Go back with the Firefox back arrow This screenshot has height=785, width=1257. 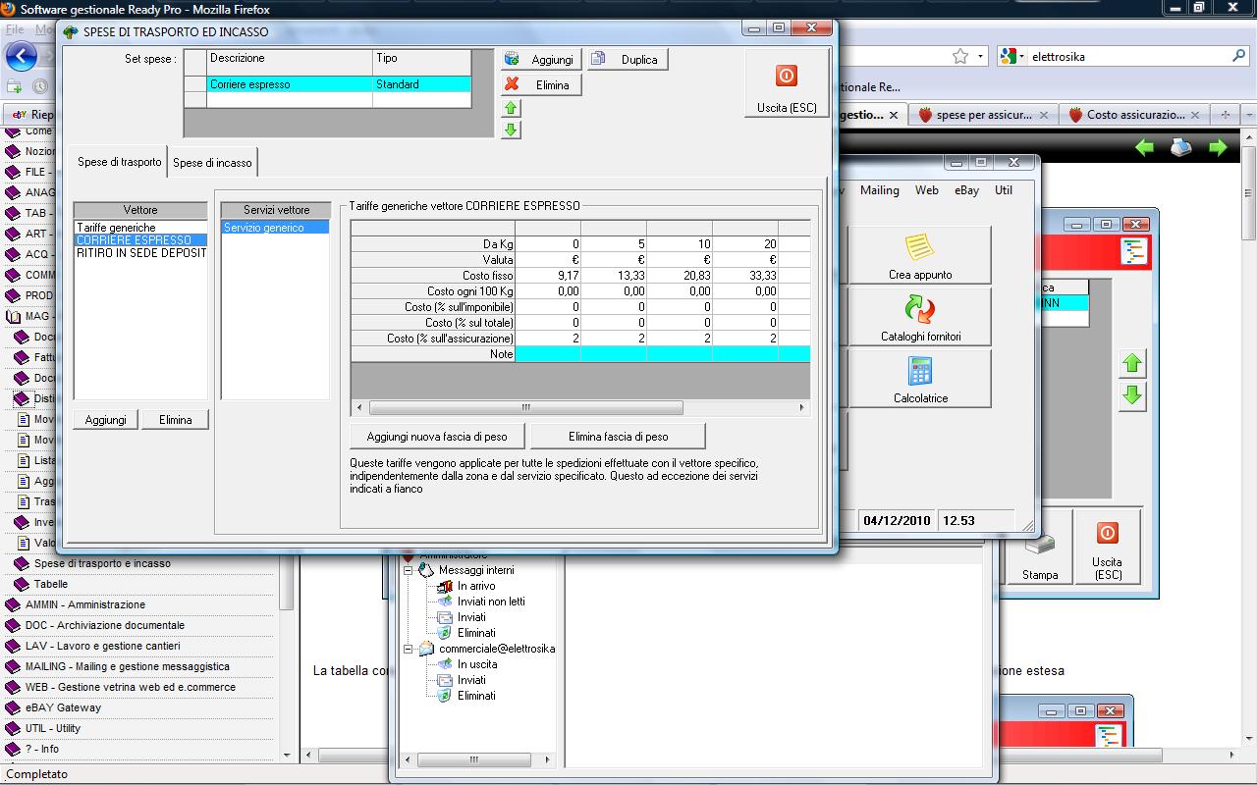tap(22, 56)
